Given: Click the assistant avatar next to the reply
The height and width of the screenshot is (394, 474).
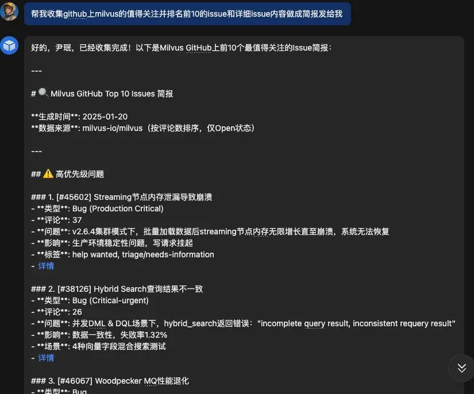Looking at the screenshot, I should pos(9,45).
